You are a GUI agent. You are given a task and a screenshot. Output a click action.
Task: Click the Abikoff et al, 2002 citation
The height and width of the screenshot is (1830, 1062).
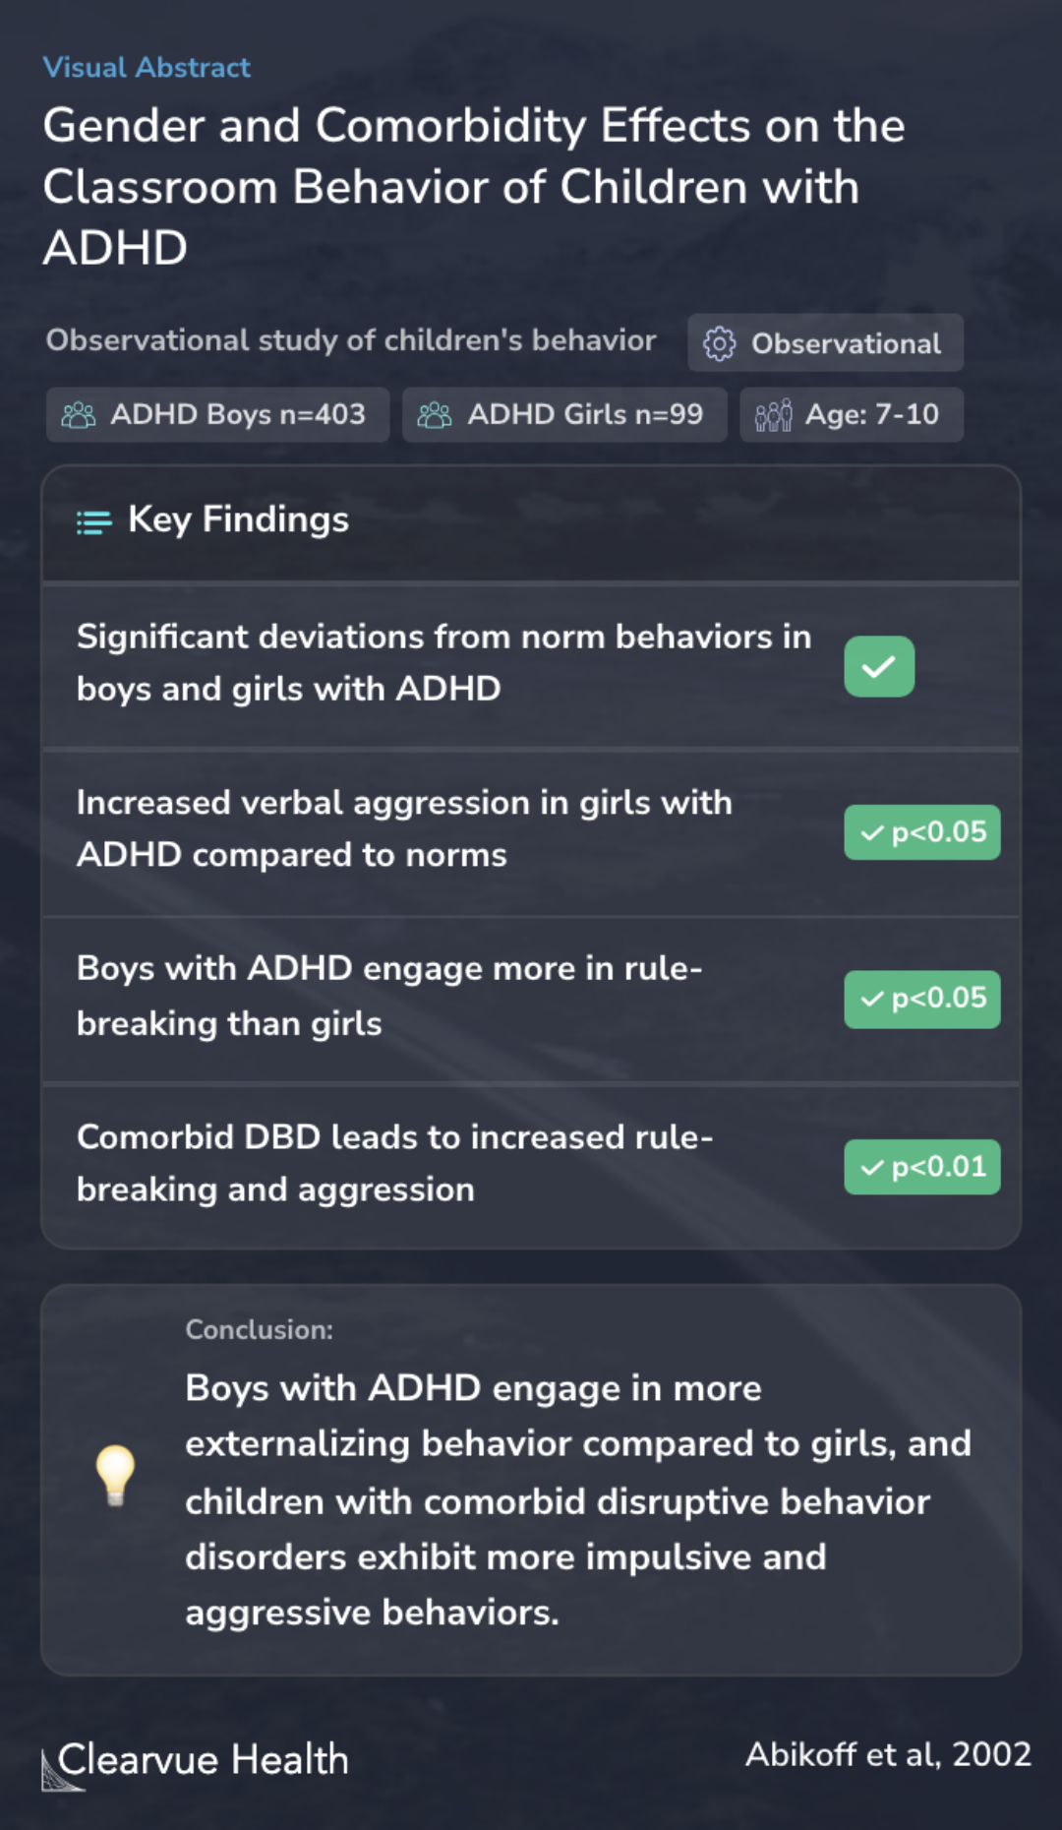coord(888,1754)
